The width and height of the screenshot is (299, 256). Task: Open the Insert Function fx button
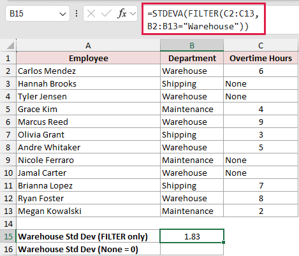tap(122, 14)
